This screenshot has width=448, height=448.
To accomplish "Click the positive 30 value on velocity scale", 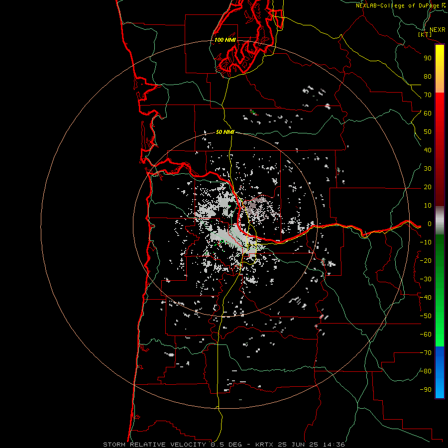I will coord(428,169).
